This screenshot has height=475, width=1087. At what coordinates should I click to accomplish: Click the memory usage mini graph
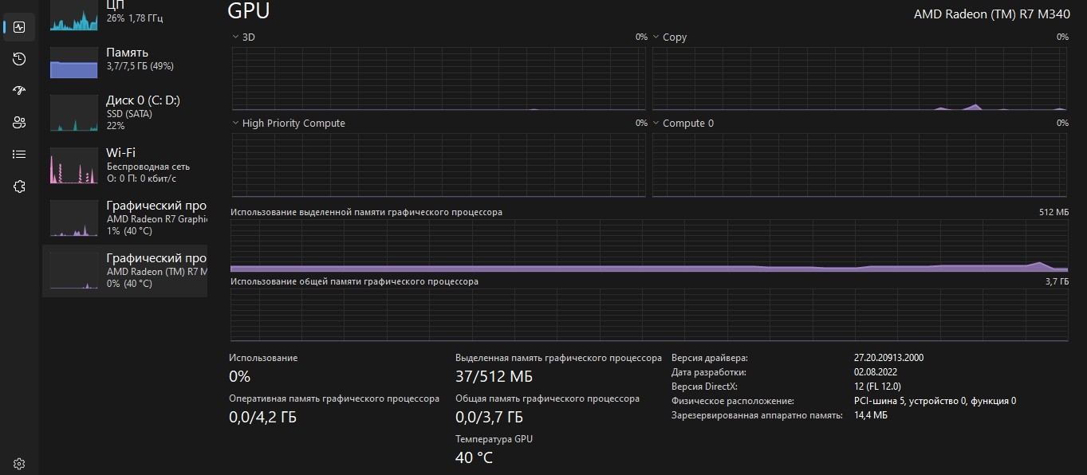[74, 63]
